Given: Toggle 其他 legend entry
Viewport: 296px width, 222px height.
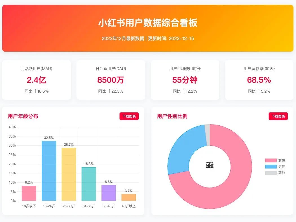Looking at the screenshot, I should [x=275, y=173].
